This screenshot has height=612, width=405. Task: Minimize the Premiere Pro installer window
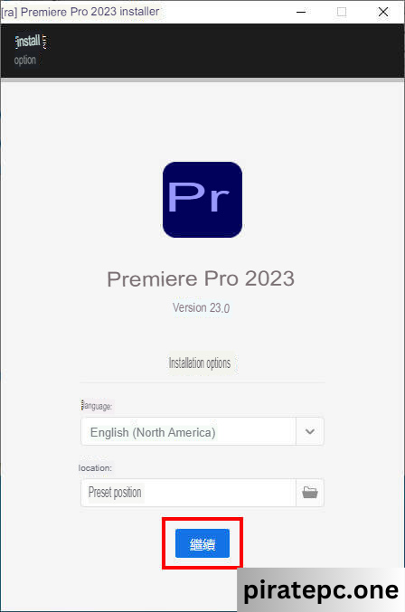[301, 12]
